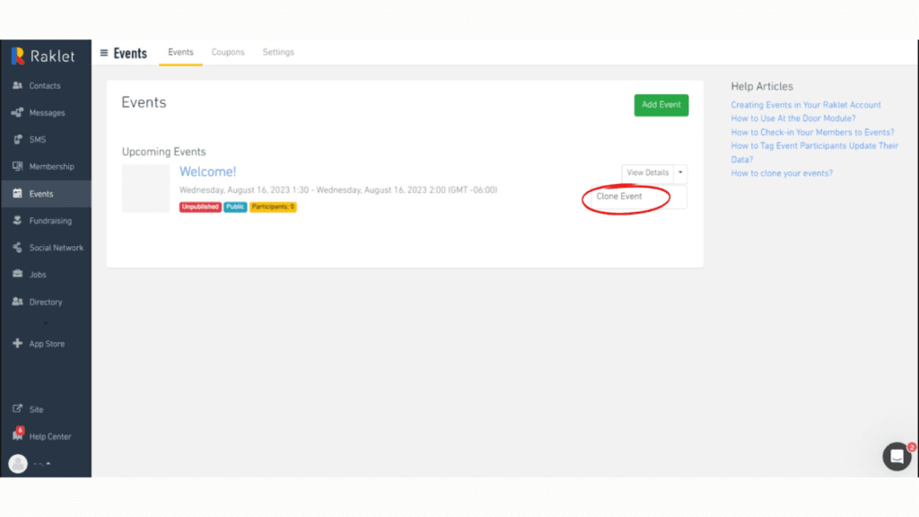Open the Membership sidebar icon
919x517 pixels.
point(18,166)
